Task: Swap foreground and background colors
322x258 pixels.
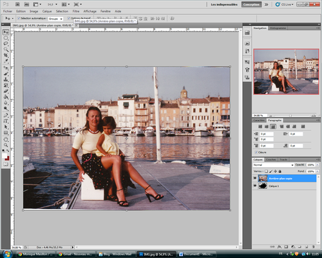Action: tap(8, 151)
